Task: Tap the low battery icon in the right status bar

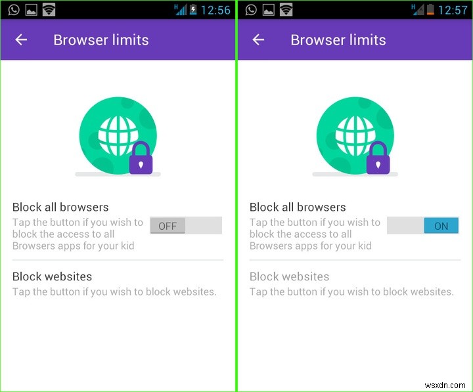Action: tap(430, 10)
